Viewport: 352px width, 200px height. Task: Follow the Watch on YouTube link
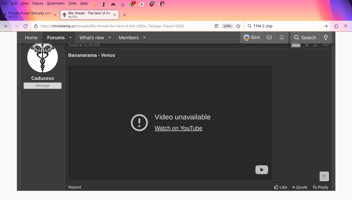179,128
